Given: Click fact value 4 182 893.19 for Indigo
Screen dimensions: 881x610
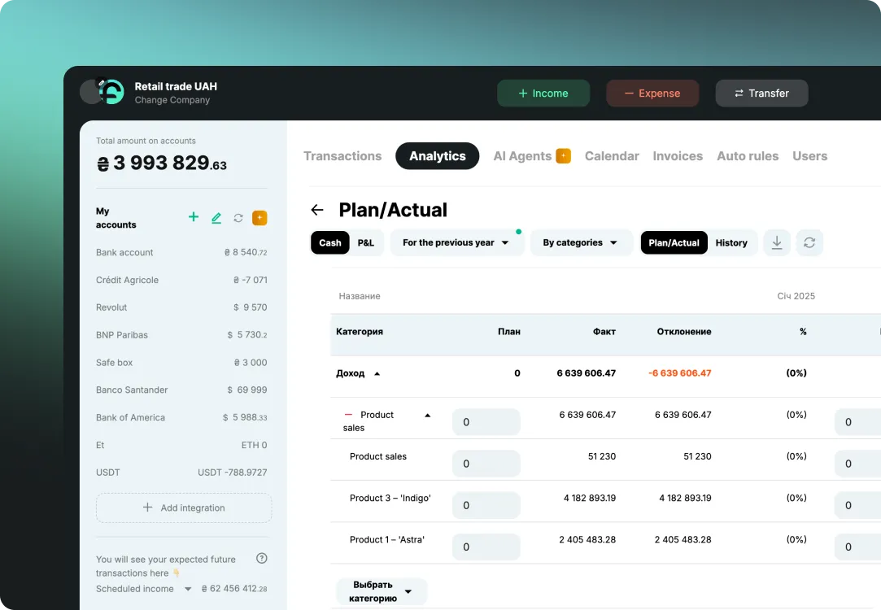Looking at the screenshot, I should pyautogui.click(x=590, y=499).
